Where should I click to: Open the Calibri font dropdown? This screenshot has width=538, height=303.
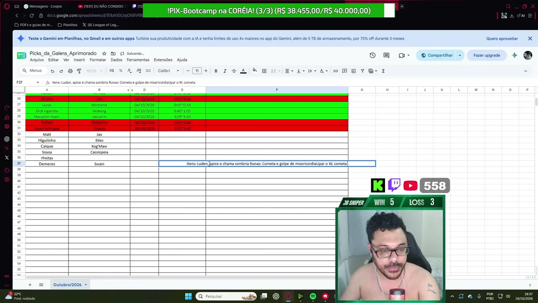(168, 71)
